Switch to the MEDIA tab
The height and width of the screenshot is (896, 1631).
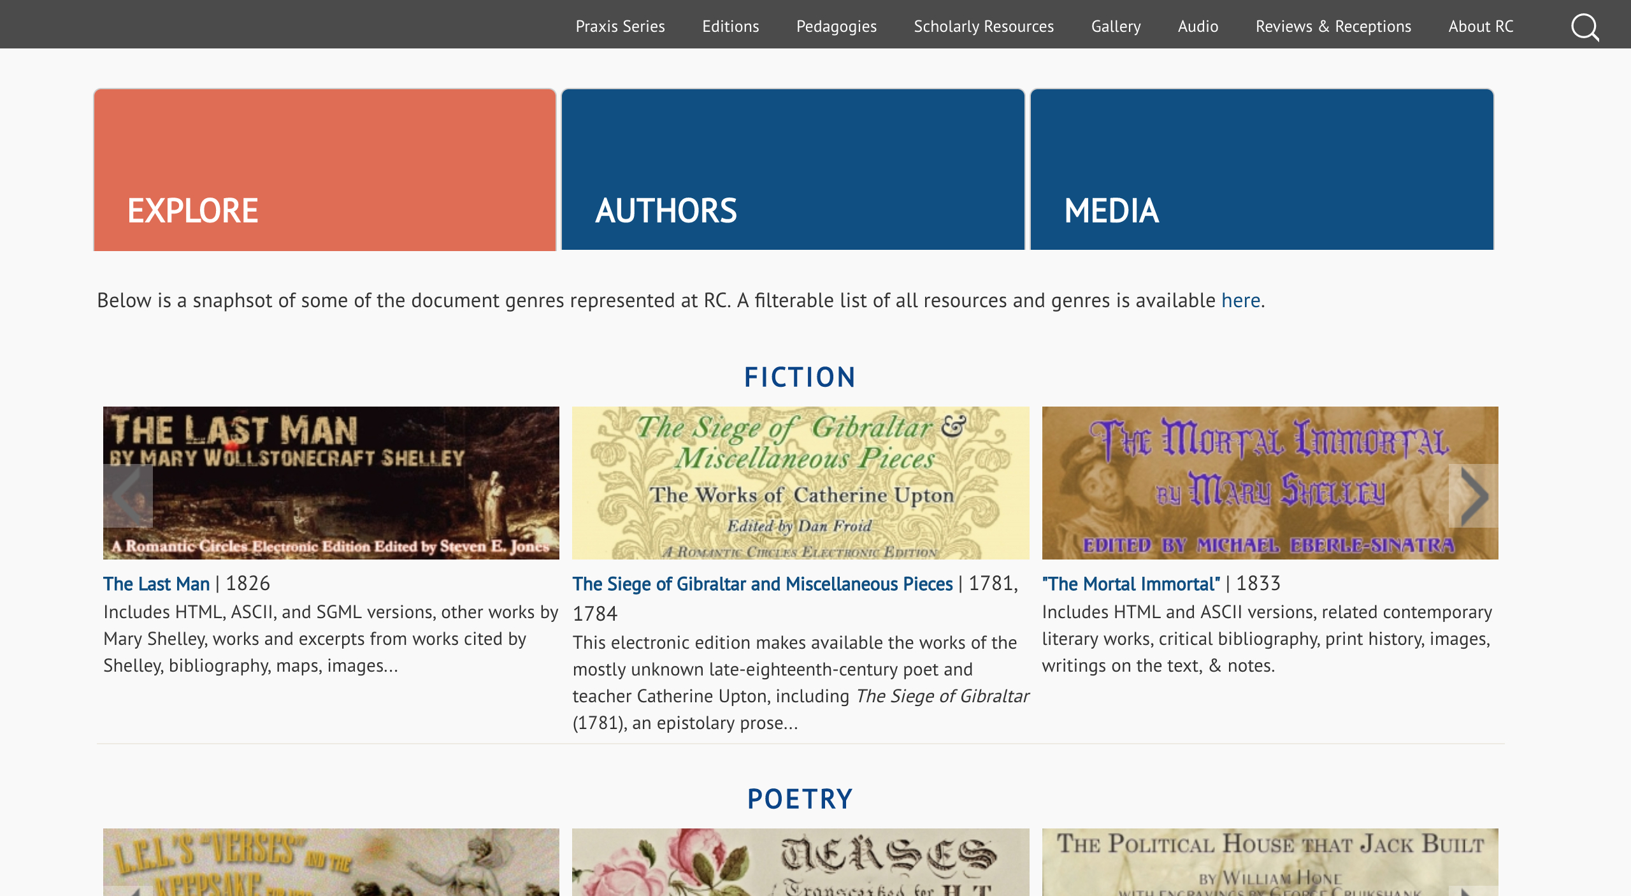coord(1262,170)
